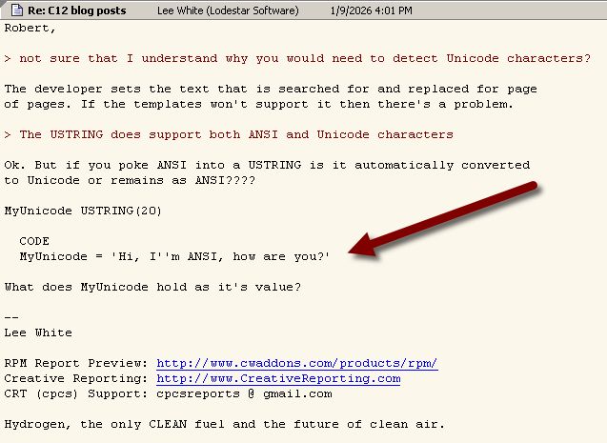Click quoted line about USTRING supporting ANSI and Unicode

coord(229,134)
